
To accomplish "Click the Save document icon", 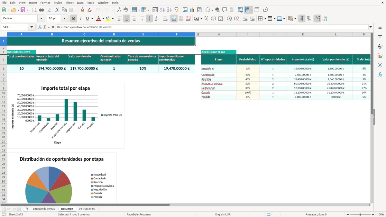I will tap(23, 10).
